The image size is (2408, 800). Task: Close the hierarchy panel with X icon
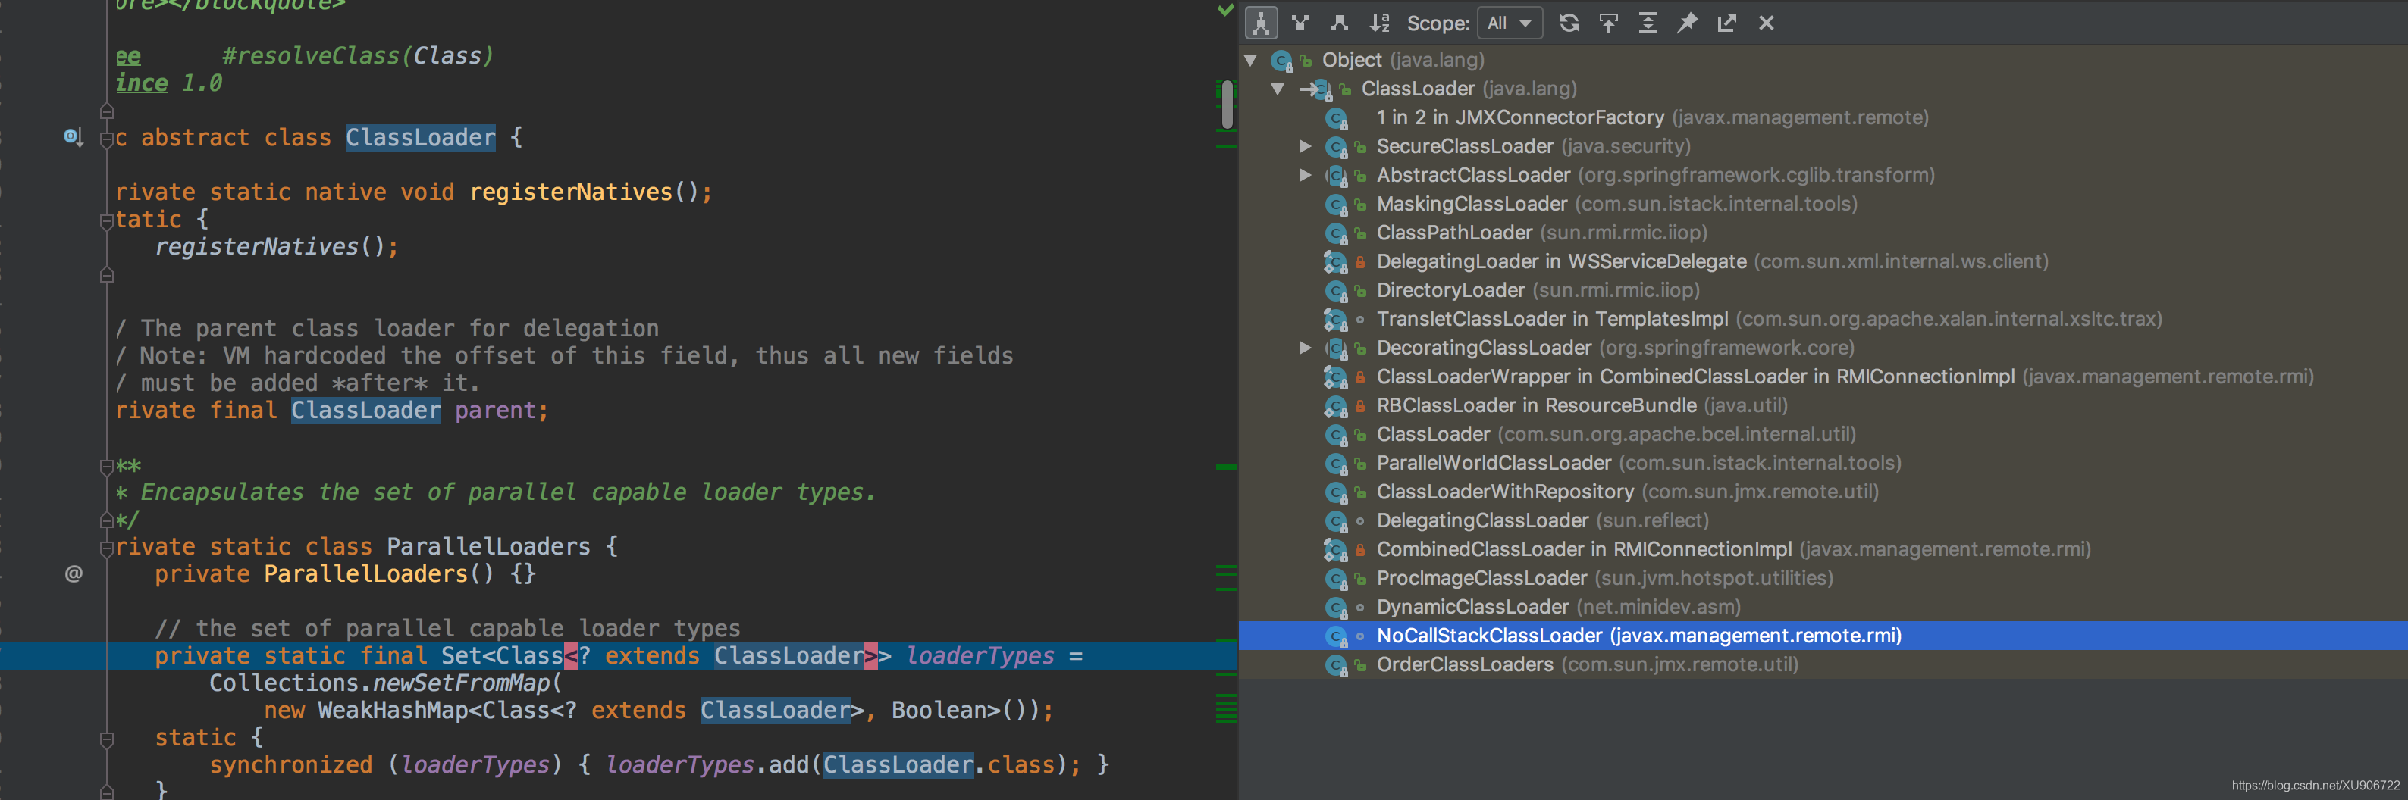(x=1766, y=23)
